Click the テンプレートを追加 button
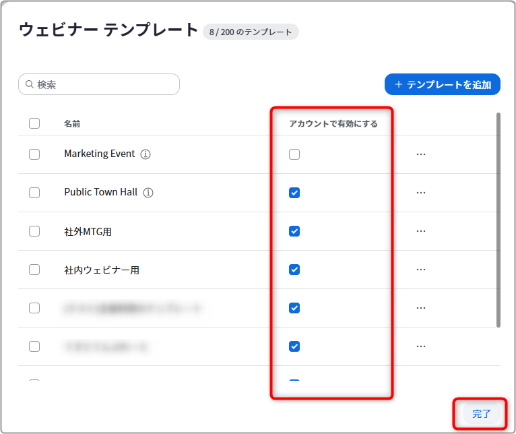The height and width of the screenshot is (434, 516). click(x=443, y=84)
